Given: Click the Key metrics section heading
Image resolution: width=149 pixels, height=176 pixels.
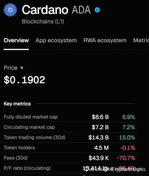Looking at the screenshot, I should pyautogui.click(x=17, y=104).
